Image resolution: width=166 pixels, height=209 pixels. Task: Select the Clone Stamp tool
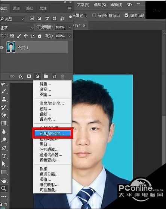pyautogui.click(x=4, y=99)
